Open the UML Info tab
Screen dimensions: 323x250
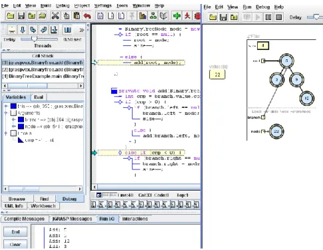(x=14, y=206)
